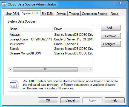This screenshot has height=107, width=129.
Task: Click the data source info icon
Action: 14,84
